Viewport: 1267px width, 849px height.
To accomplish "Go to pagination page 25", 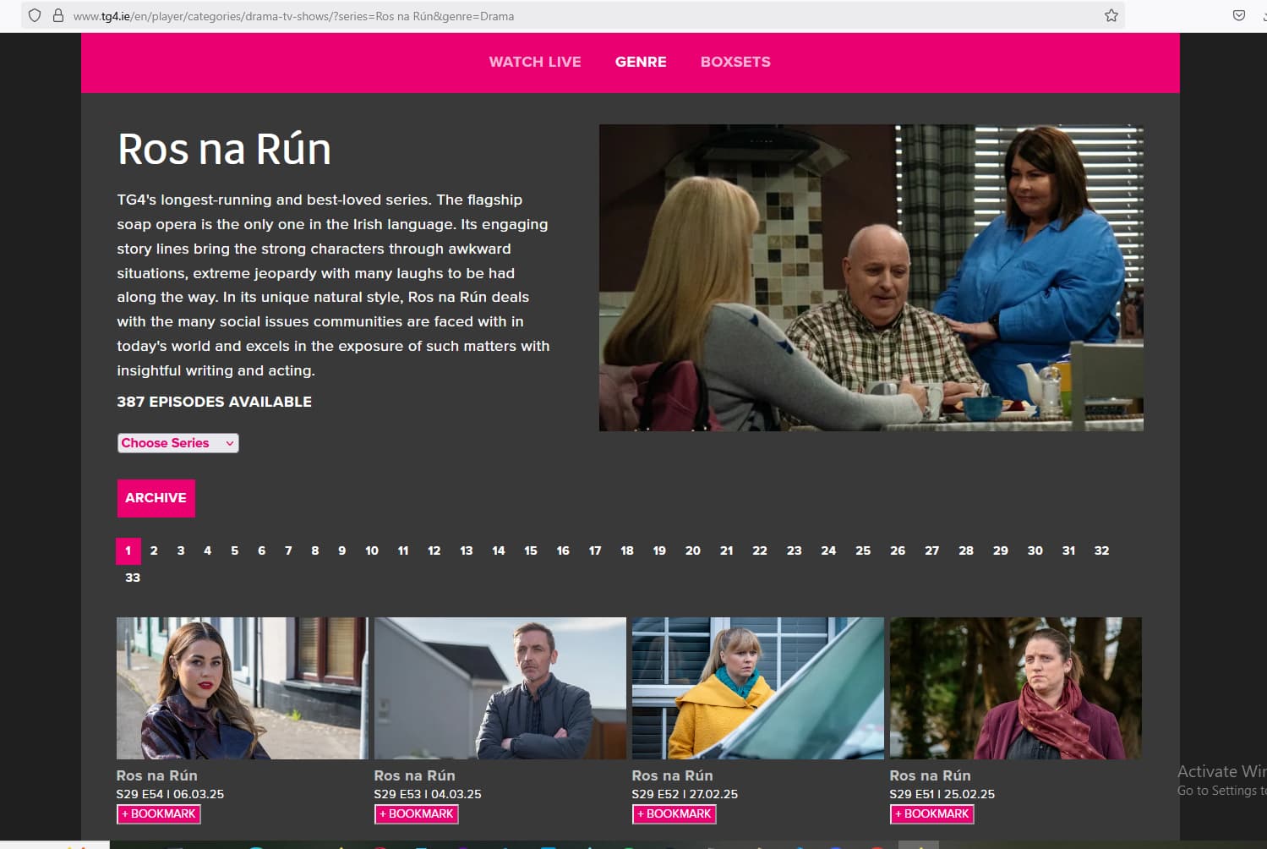I will pos(863,550).
